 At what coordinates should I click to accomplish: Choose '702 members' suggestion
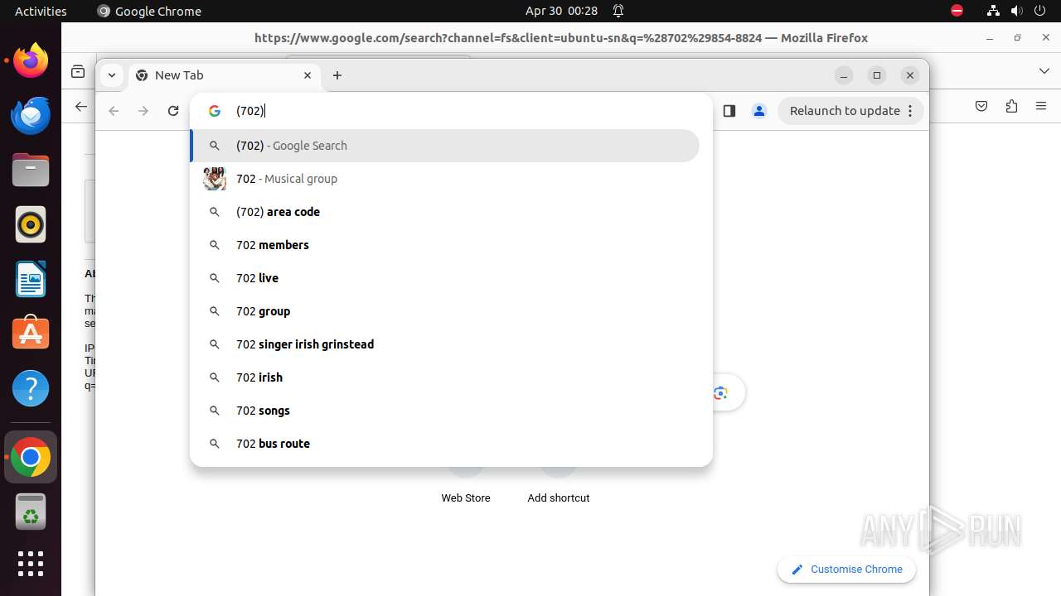[445, 245]
